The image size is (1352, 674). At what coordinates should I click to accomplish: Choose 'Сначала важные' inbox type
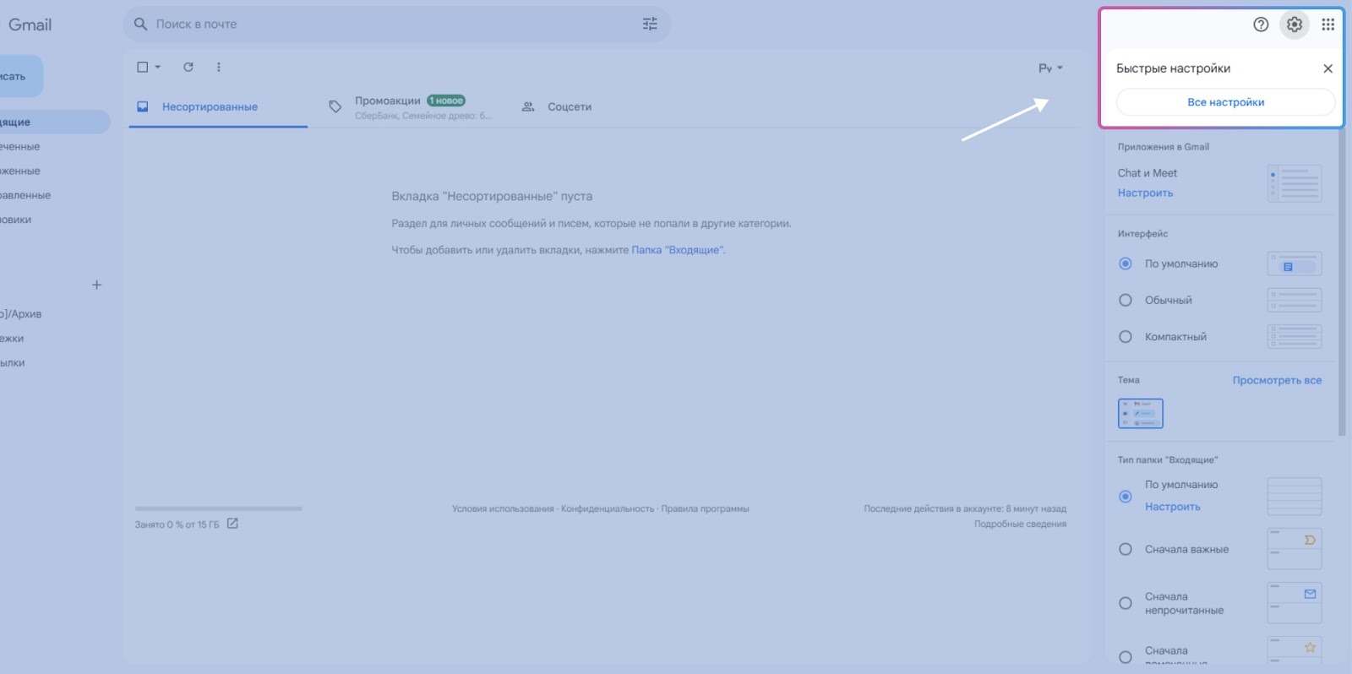pos(1126,549)
